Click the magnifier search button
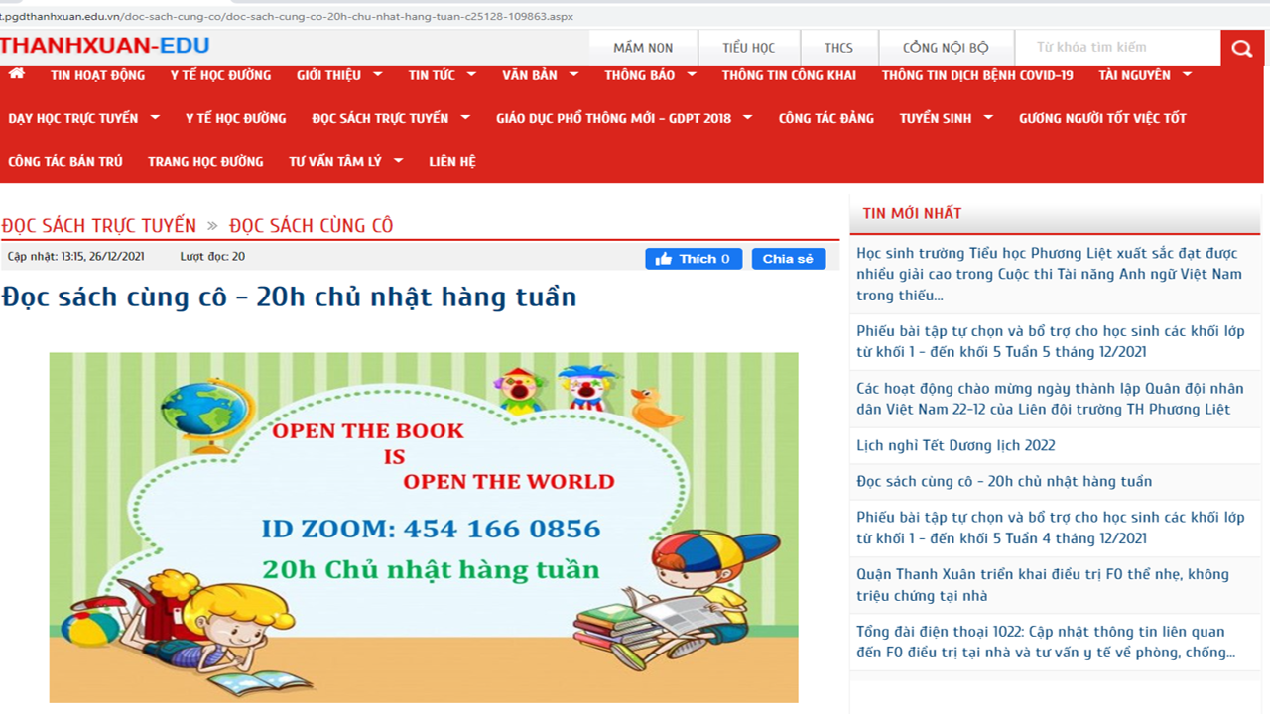This screenshot has width=1270, height=714. click(x=1242, y=48)
